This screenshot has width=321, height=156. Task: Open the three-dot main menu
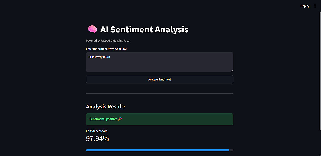pos(315,6)
